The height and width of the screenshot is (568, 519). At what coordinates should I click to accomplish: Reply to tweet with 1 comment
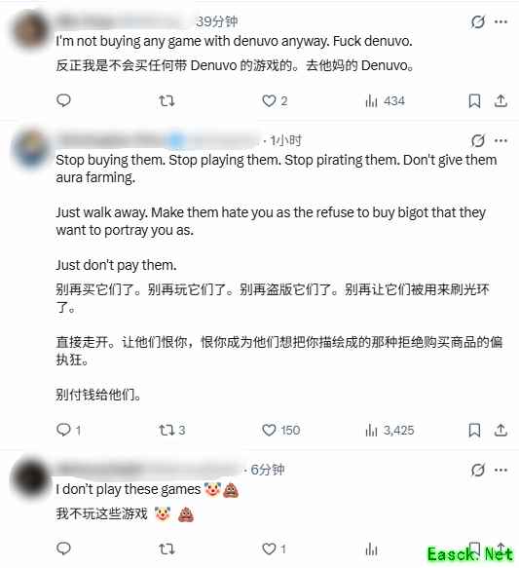click(x=68, y=430)
